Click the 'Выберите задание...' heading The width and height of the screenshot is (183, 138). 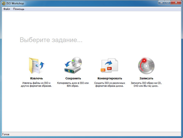point(51,40)
